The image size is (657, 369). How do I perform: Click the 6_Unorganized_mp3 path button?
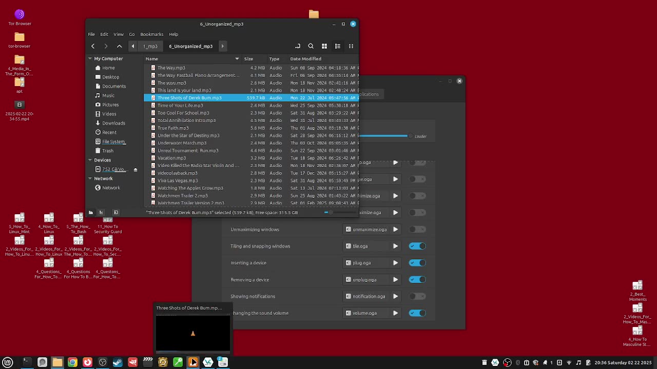190,46
